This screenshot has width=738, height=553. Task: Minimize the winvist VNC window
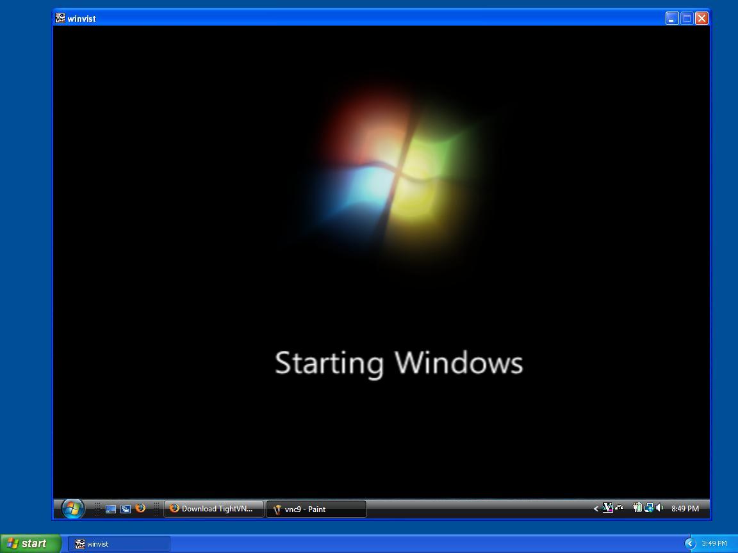(672, 19)
